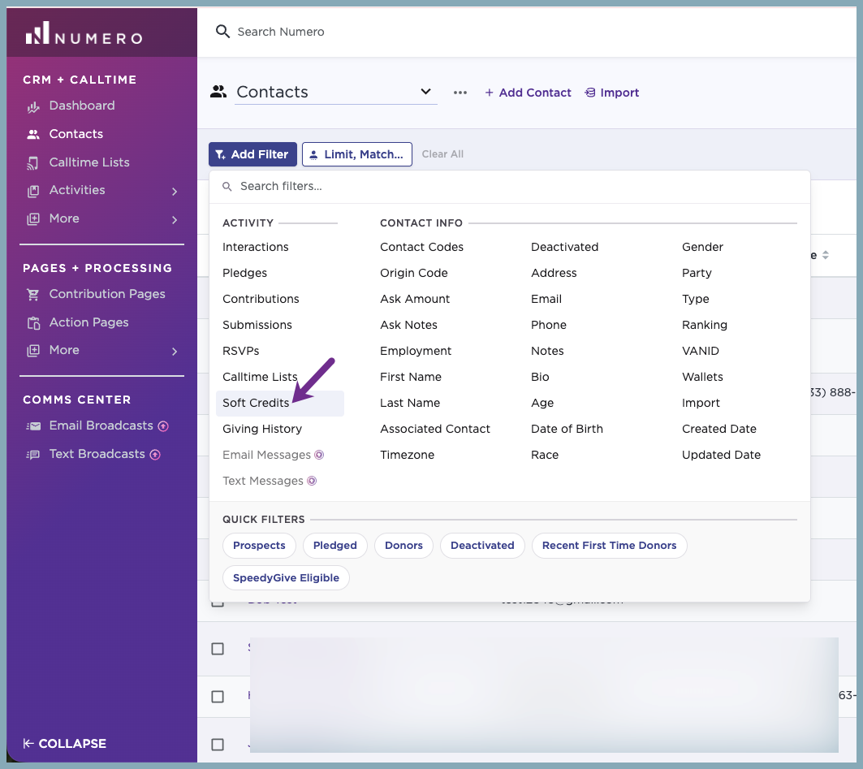Select the Associated Contact filter
Screen dimensions: 863x769
[435, 429]
